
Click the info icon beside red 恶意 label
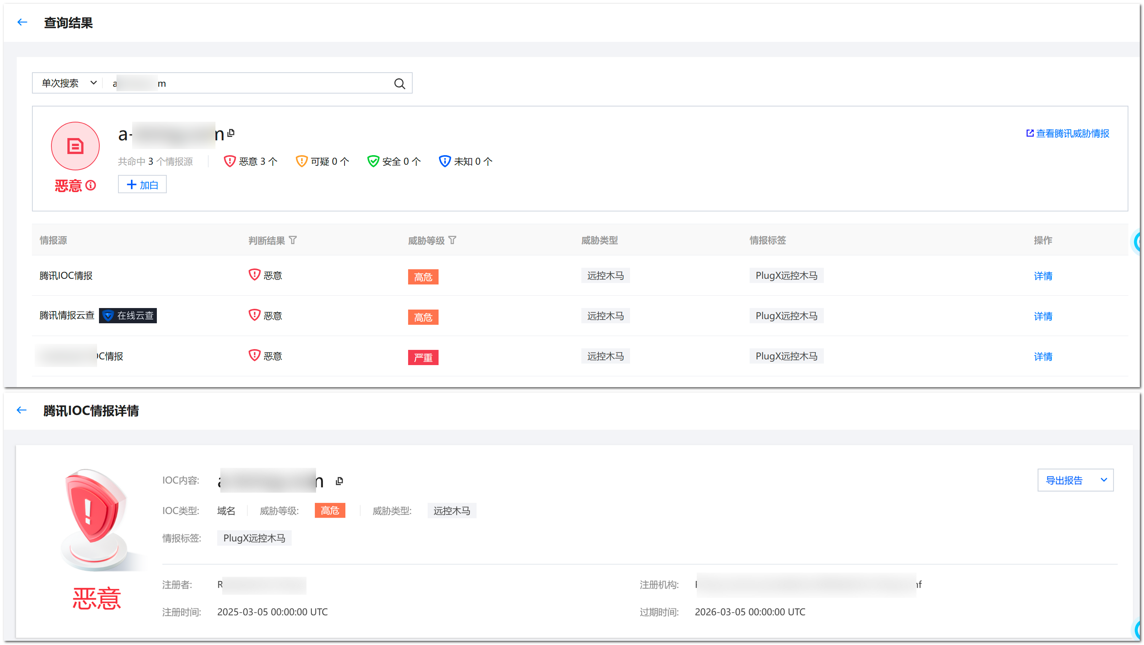[91, 186]
